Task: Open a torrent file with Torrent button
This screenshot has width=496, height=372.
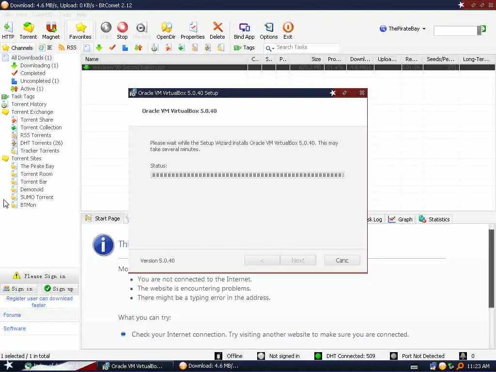Action: point(28,31)
